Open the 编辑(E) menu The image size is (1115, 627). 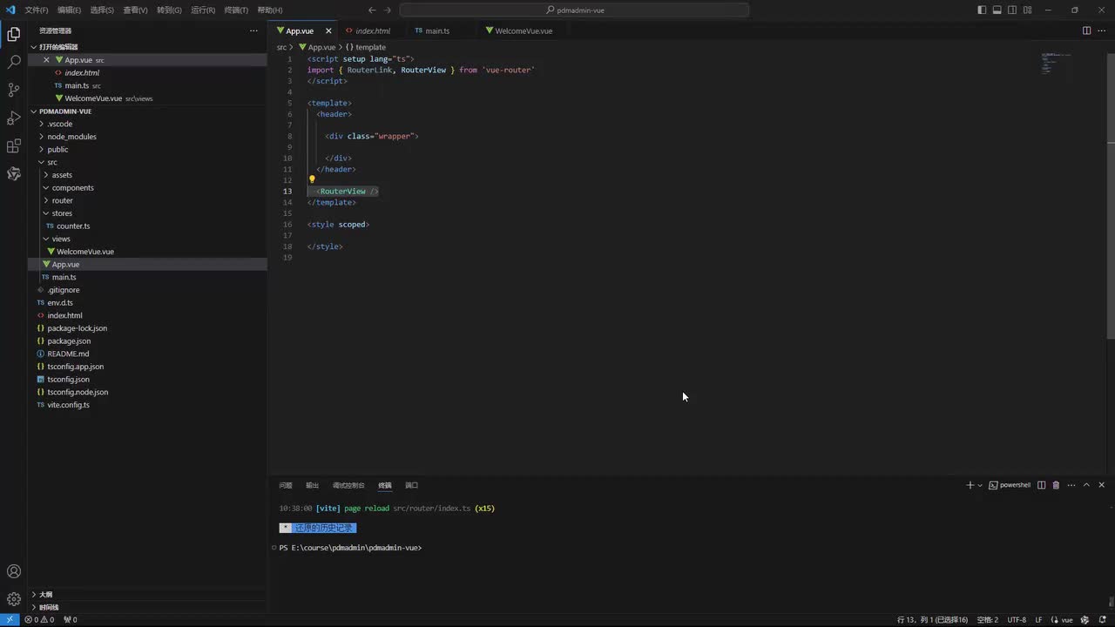tap(69, 10)
